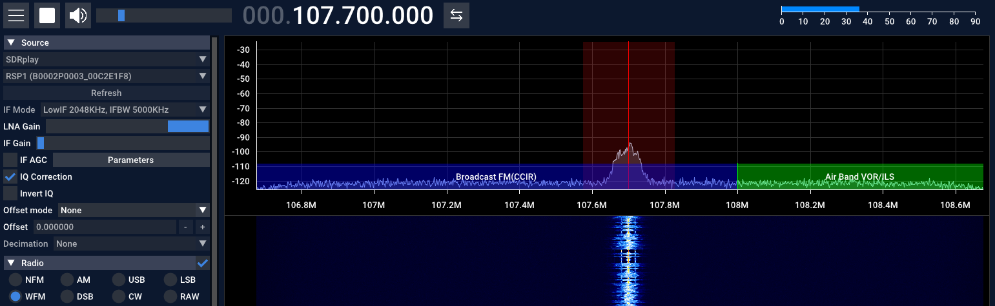This screenshot has width=995, height=306.
Task: Click the Air Band VOR/ILS band label
Action: 859,177
